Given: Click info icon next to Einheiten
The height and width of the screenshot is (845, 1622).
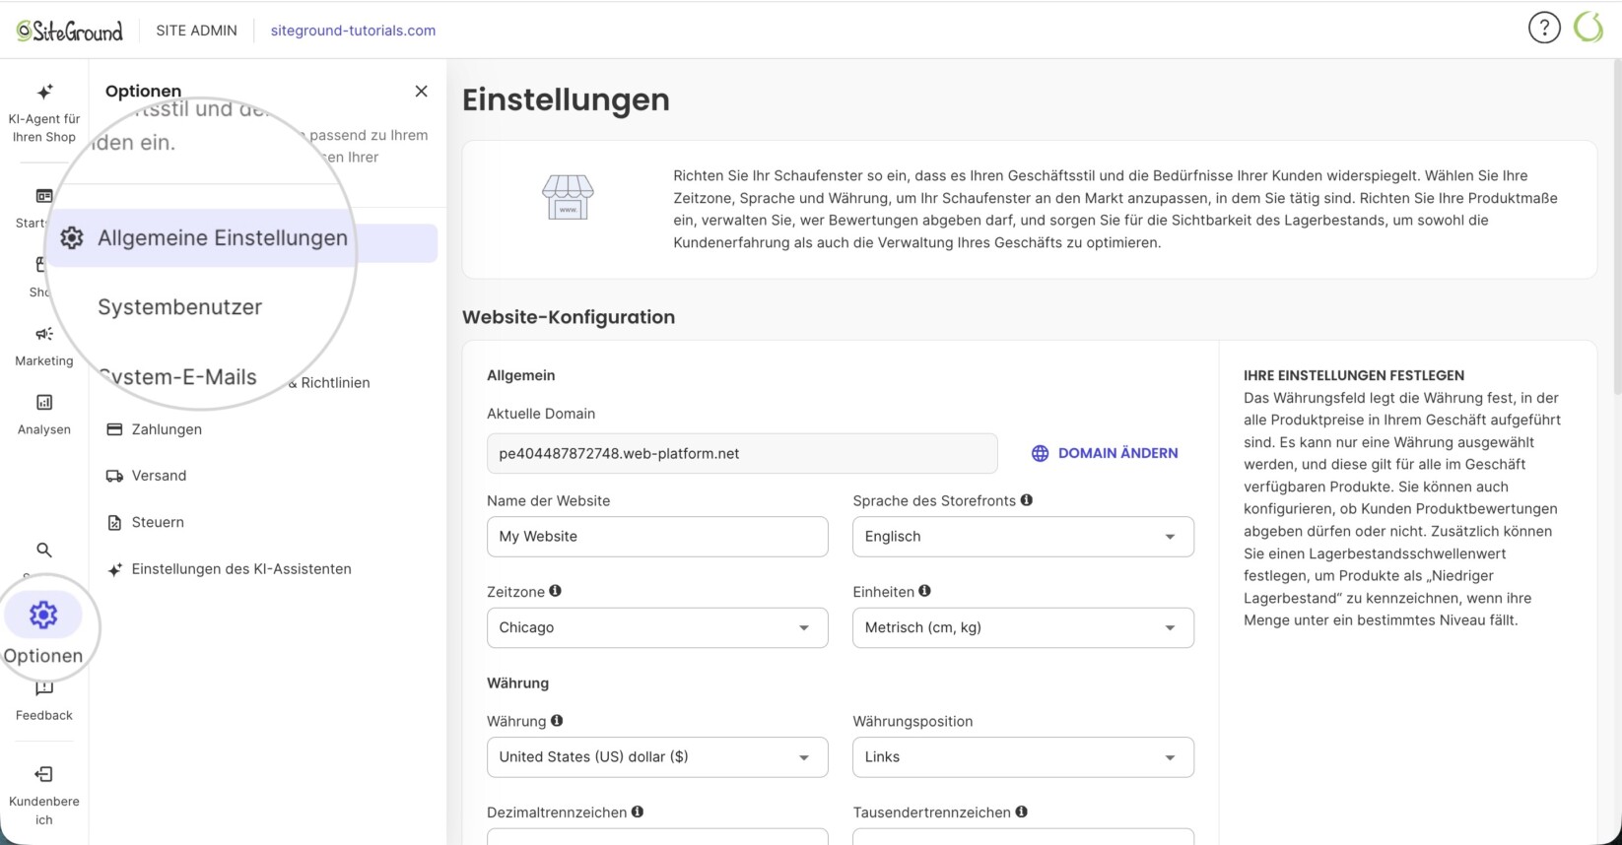Looking at the screenshot, I should 924,591.
